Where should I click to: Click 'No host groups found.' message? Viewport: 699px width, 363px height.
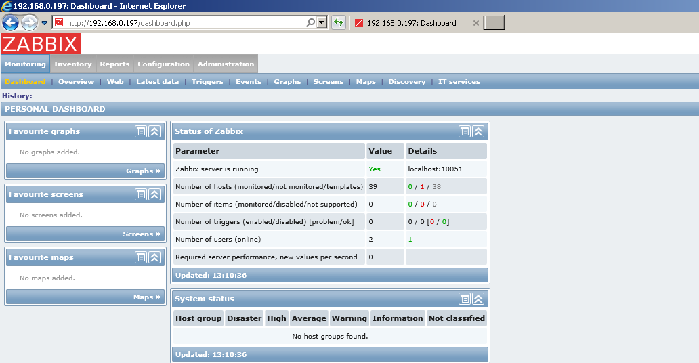(330, 336)
